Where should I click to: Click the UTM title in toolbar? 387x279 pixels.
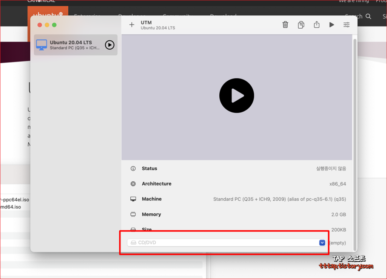tap(146, 22)
